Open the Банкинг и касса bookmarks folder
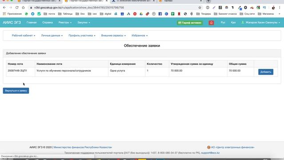The height and width of the screenshot is (160, 284). tap(225, 14)
